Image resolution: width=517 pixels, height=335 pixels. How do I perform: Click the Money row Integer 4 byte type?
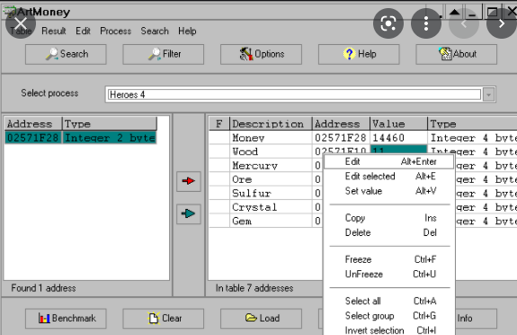(473, 138)
